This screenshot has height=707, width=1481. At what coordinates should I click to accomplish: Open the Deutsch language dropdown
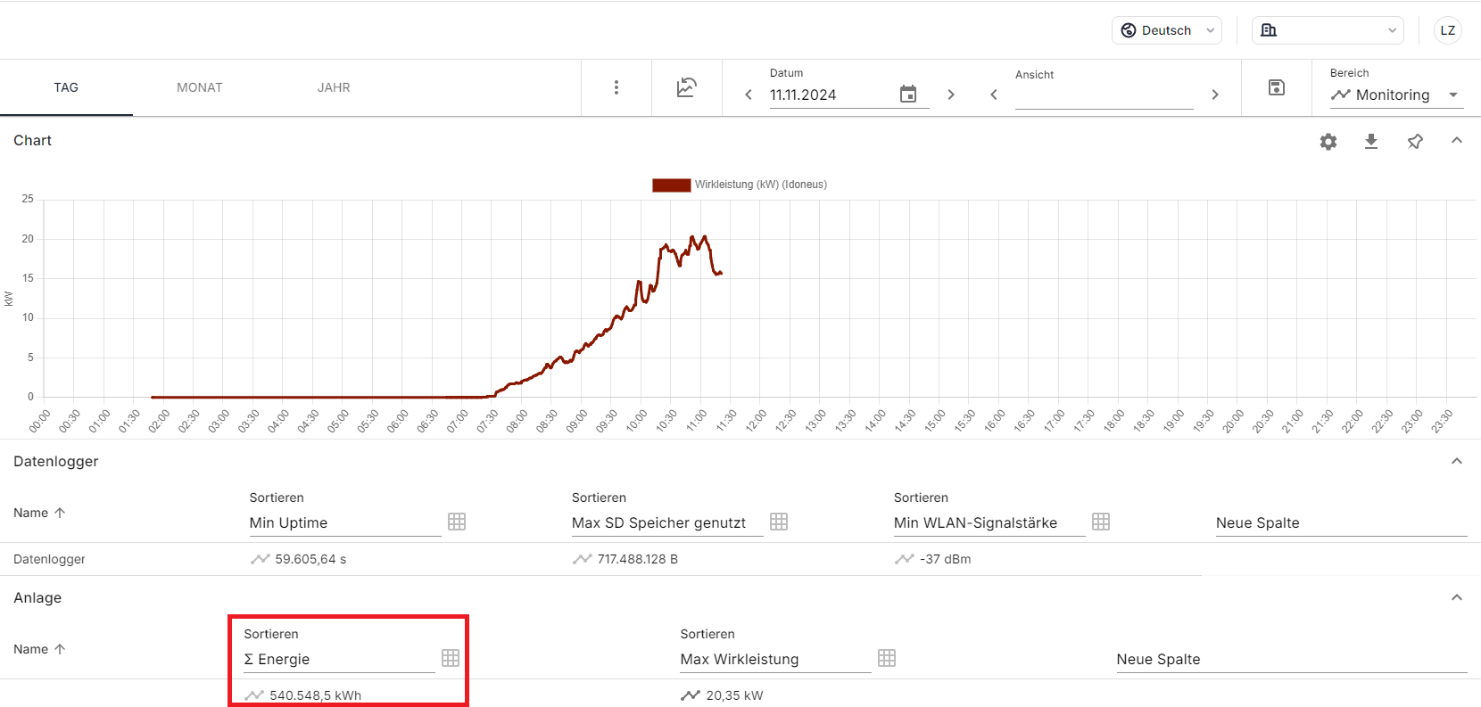[1167, 30]
